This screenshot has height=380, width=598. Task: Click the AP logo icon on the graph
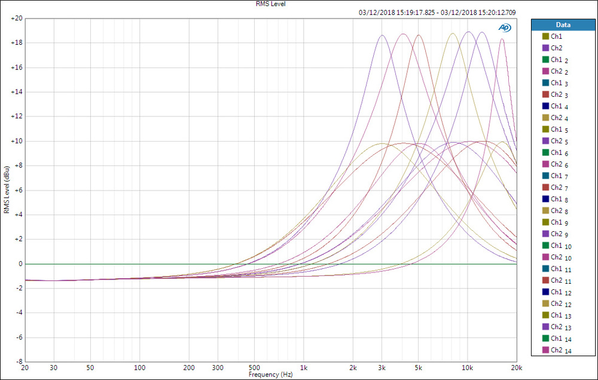(505, 27)
